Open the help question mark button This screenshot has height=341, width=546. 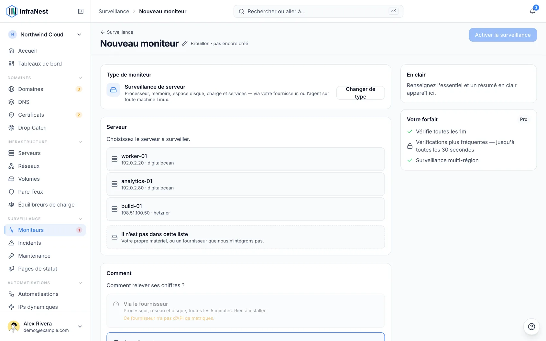click(x=531, y=326)
